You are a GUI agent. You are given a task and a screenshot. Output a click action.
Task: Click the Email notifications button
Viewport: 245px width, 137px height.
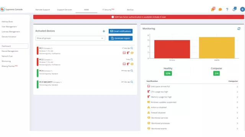pyautogui.click(x=121, y=31)
